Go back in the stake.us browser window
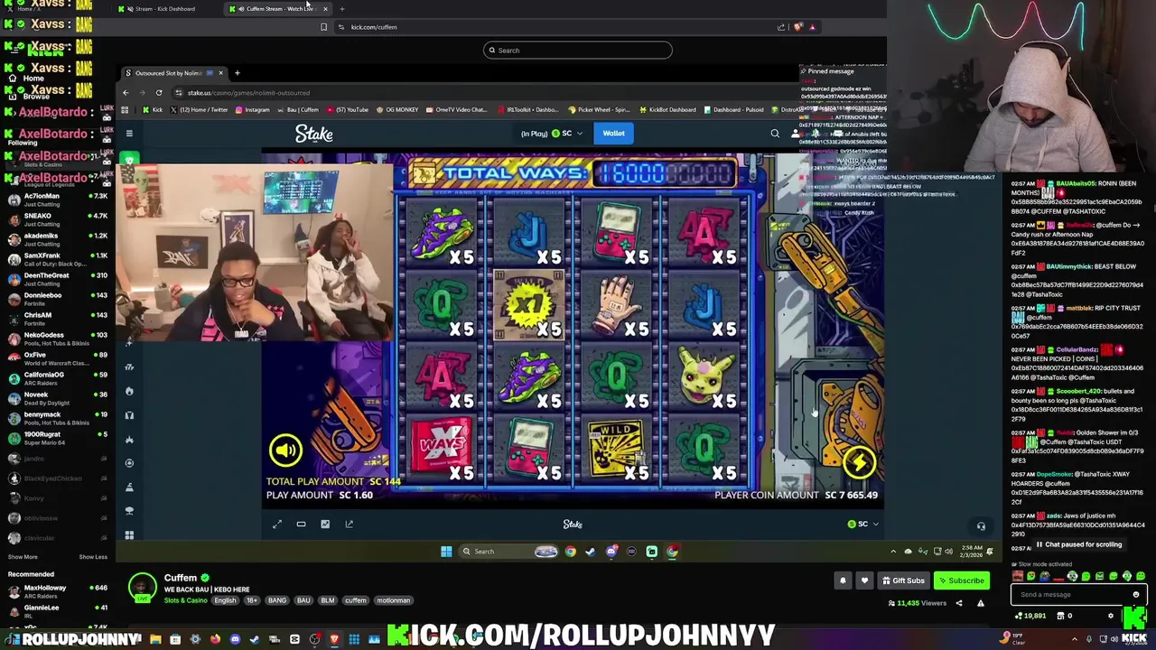Image resolution: width=1156 pixels, height=650 pixels. (x=126, y=92)
